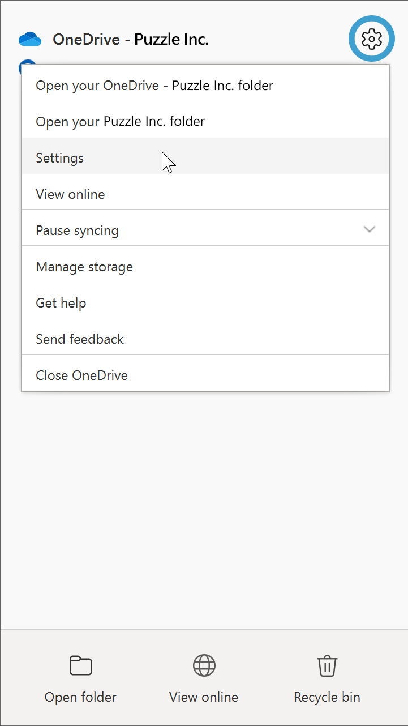
Task: Choose View online in the dropdown menu
Action: (x=70, y=194)
